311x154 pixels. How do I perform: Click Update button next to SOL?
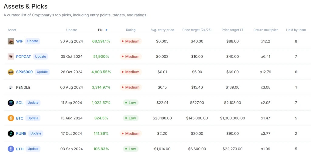(33, 102)
